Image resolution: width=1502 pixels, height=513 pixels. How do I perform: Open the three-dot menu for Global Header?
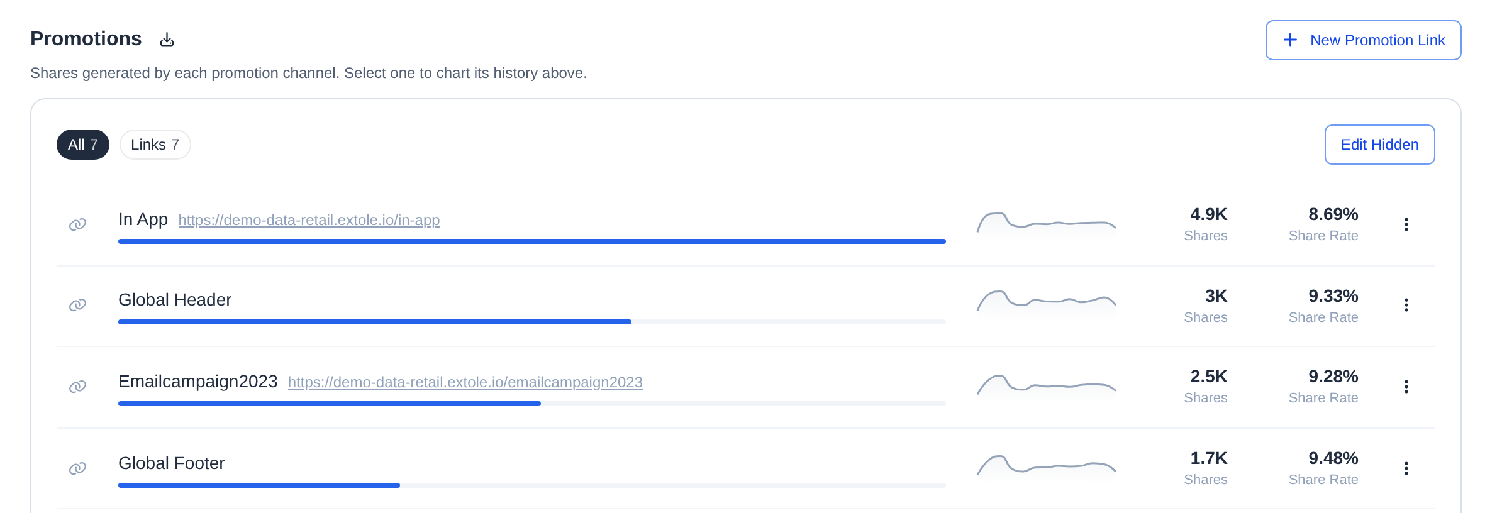click(x=1406, y=305)
